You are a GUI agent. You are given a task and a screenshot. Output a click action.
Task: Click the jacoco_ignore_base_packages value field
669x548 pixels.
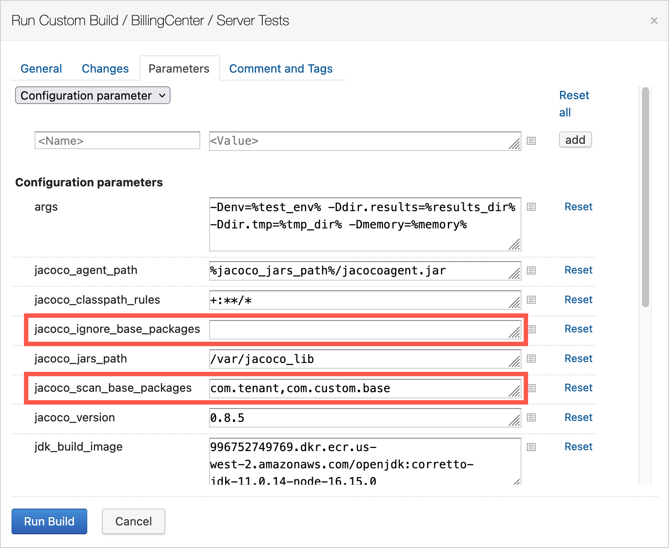pyautogui.click(x=359, y=330)
